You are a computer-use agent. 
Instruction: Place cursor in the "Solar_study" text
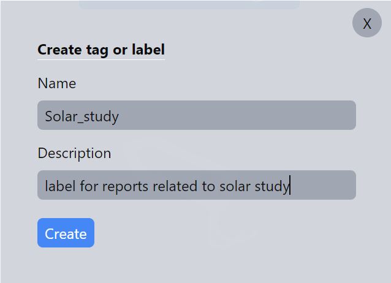[x=82, y=116]
